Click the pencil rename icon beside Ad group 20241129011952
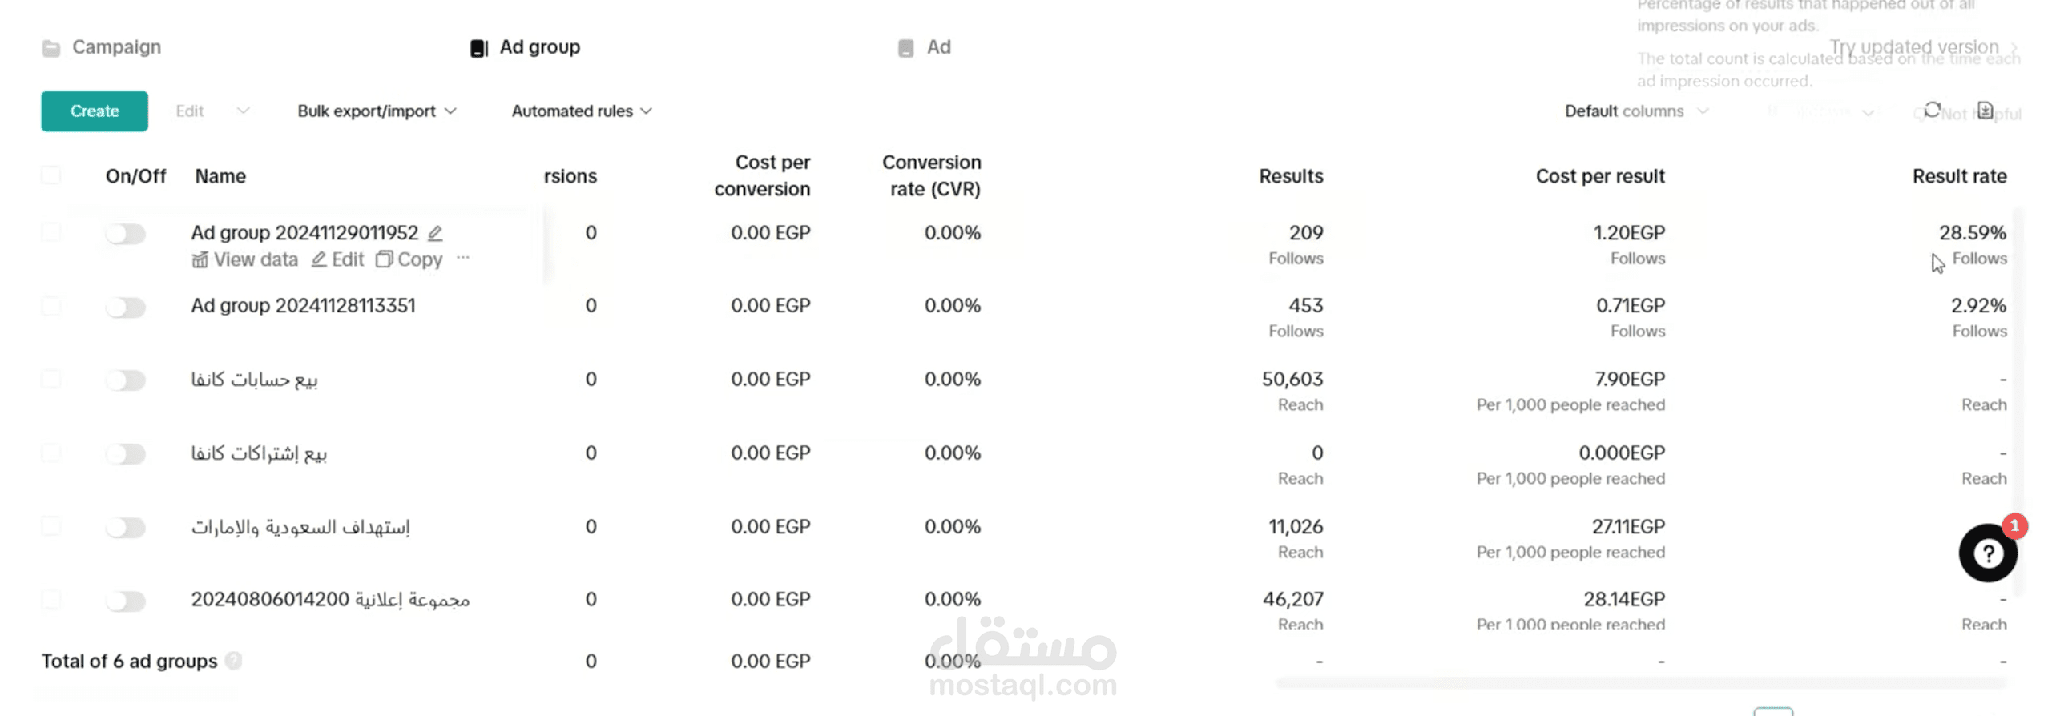The image size is (2048, 716). 435,233
